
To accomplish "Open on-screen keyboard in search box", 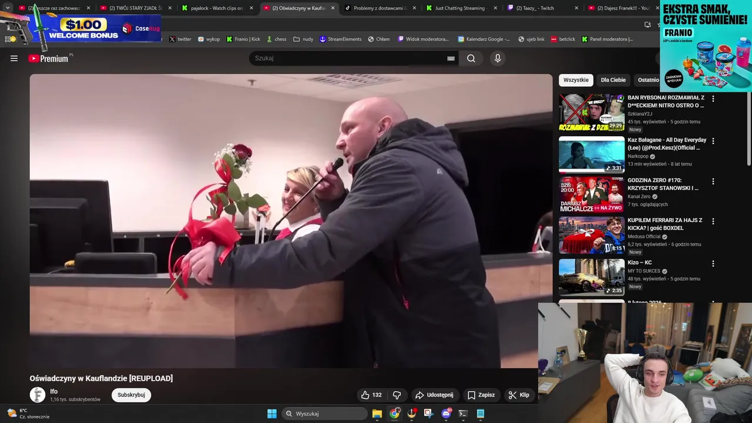I will coord(451,58).
